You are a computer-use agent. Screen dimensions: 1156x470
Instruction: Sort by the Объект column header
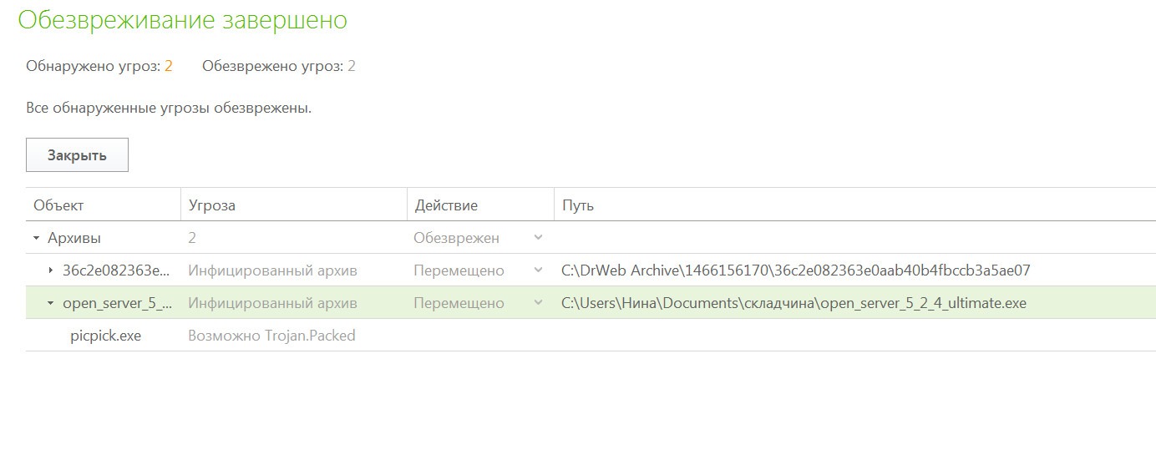[x=58, y=205]
